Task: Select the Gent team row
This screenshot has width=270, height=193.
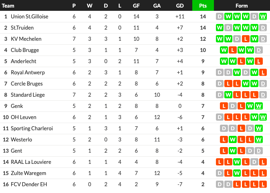Action: click(135, 151)
